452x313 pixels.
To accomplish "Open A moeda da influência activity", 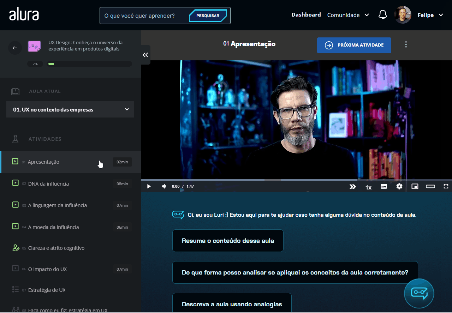I will (x=71, y=227).
